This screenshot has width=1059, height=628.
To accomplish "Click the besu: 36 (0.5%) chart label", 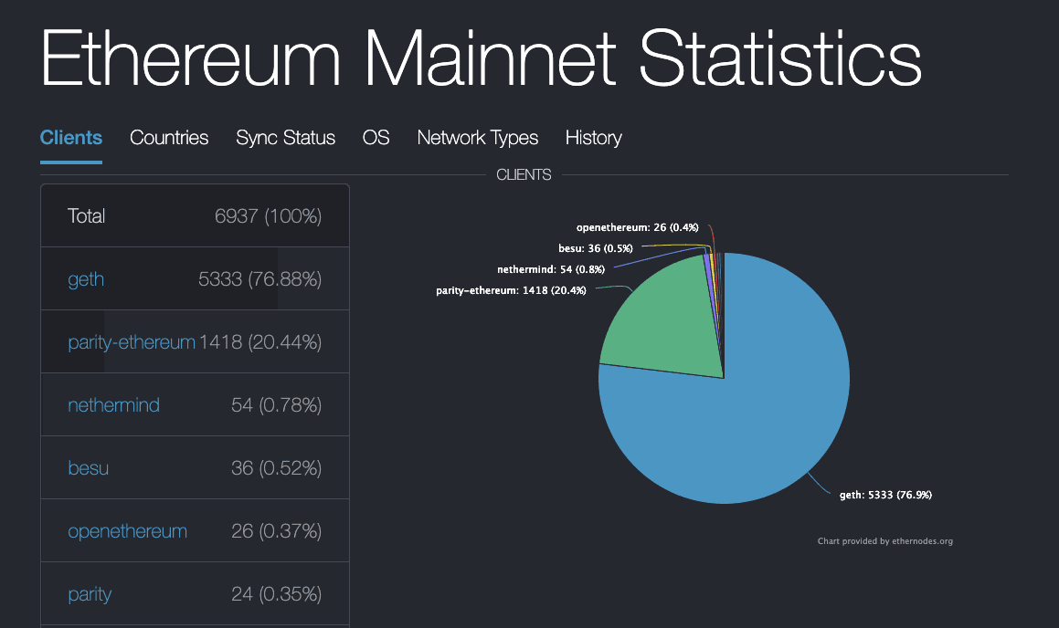I will click(x=595, y=247).
